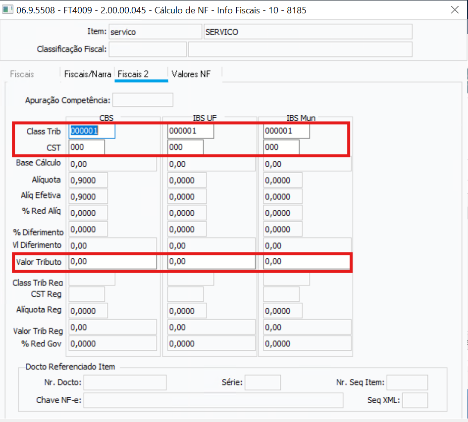Click the Item code field containing servico

click(155, 32)
